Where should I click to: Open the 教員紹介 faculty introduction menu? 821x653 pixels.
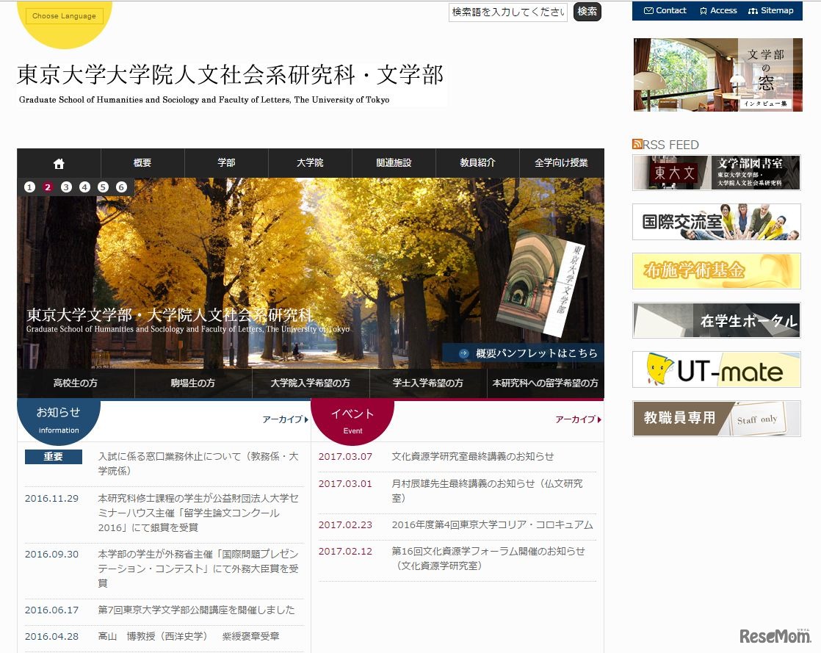click(x=478, y=163)
